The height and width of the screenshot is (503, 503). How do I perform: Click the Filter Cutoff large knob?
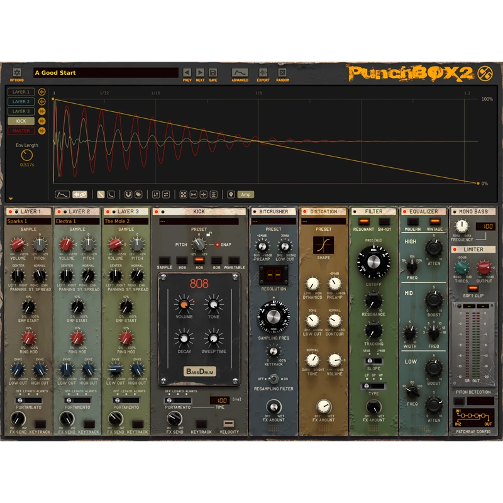[x=373, y=262]
